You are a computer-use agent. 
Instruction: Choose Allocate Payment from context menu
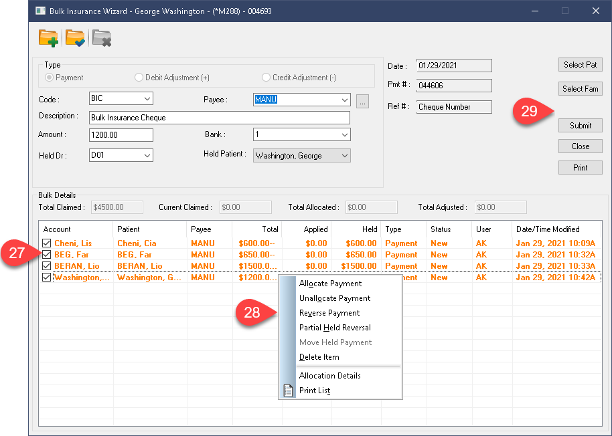330,284
